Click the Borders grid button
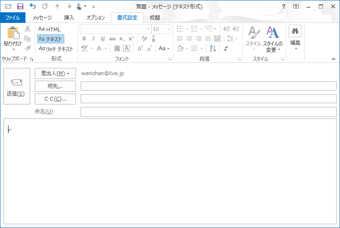This screenshot has width=340, height=228. [x=194, y=48]
